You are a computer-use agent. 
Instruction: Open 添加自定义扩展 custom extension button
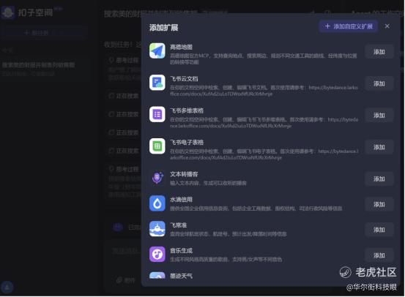(349, 26)
